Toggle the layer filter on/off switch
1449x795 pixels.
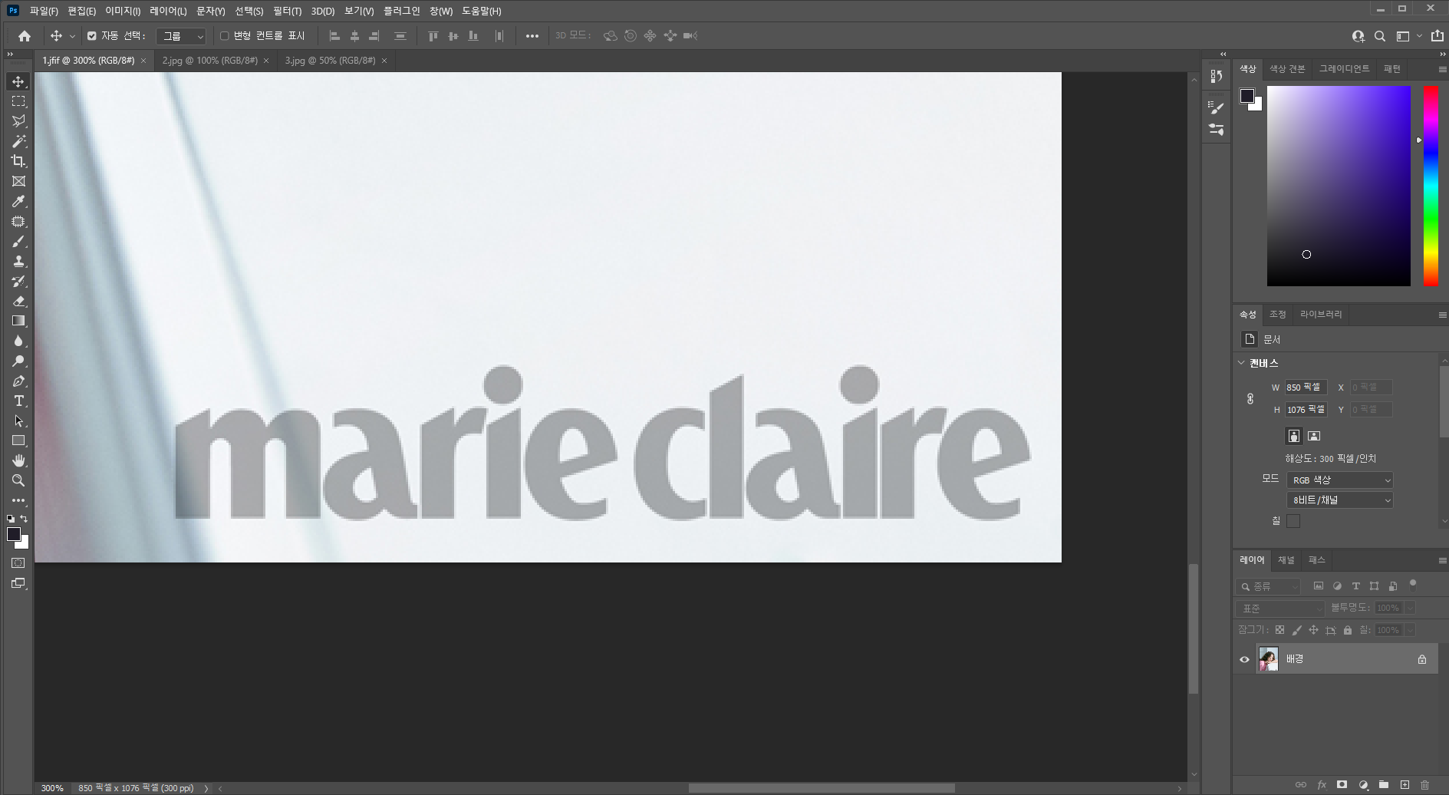pos(1412,586)
